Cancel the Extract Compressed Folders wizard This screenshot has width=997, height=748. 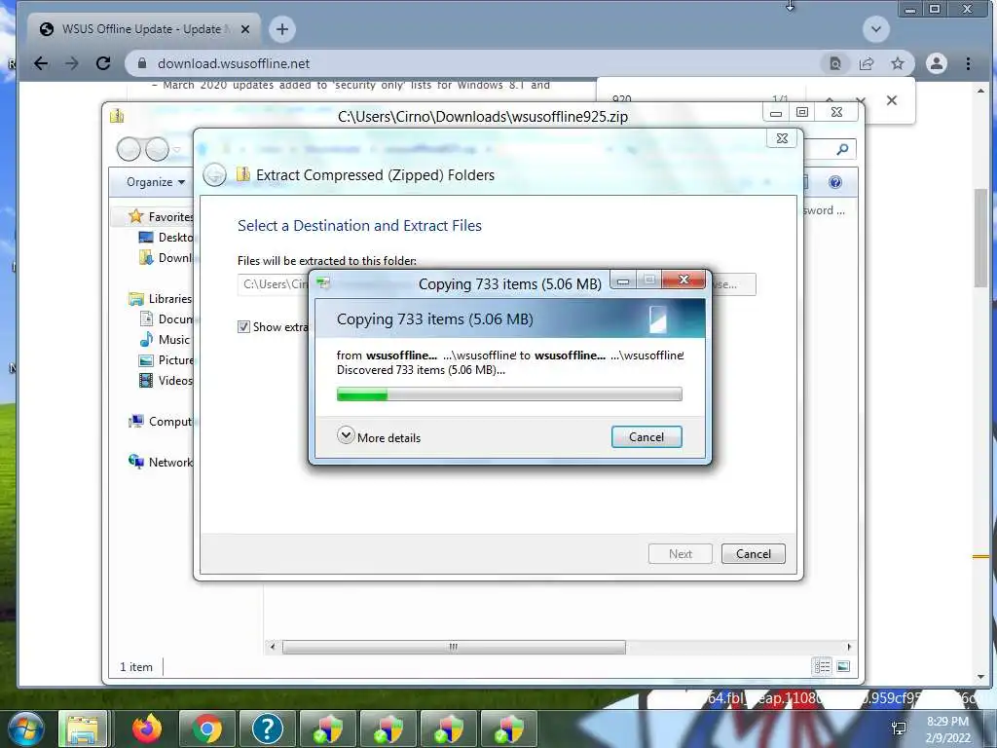point(753,553)
